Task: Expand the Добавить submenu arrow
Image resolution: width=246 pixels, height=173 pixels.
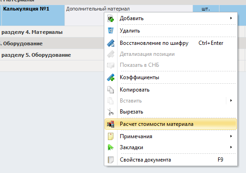Action: (x=231, y=18)
